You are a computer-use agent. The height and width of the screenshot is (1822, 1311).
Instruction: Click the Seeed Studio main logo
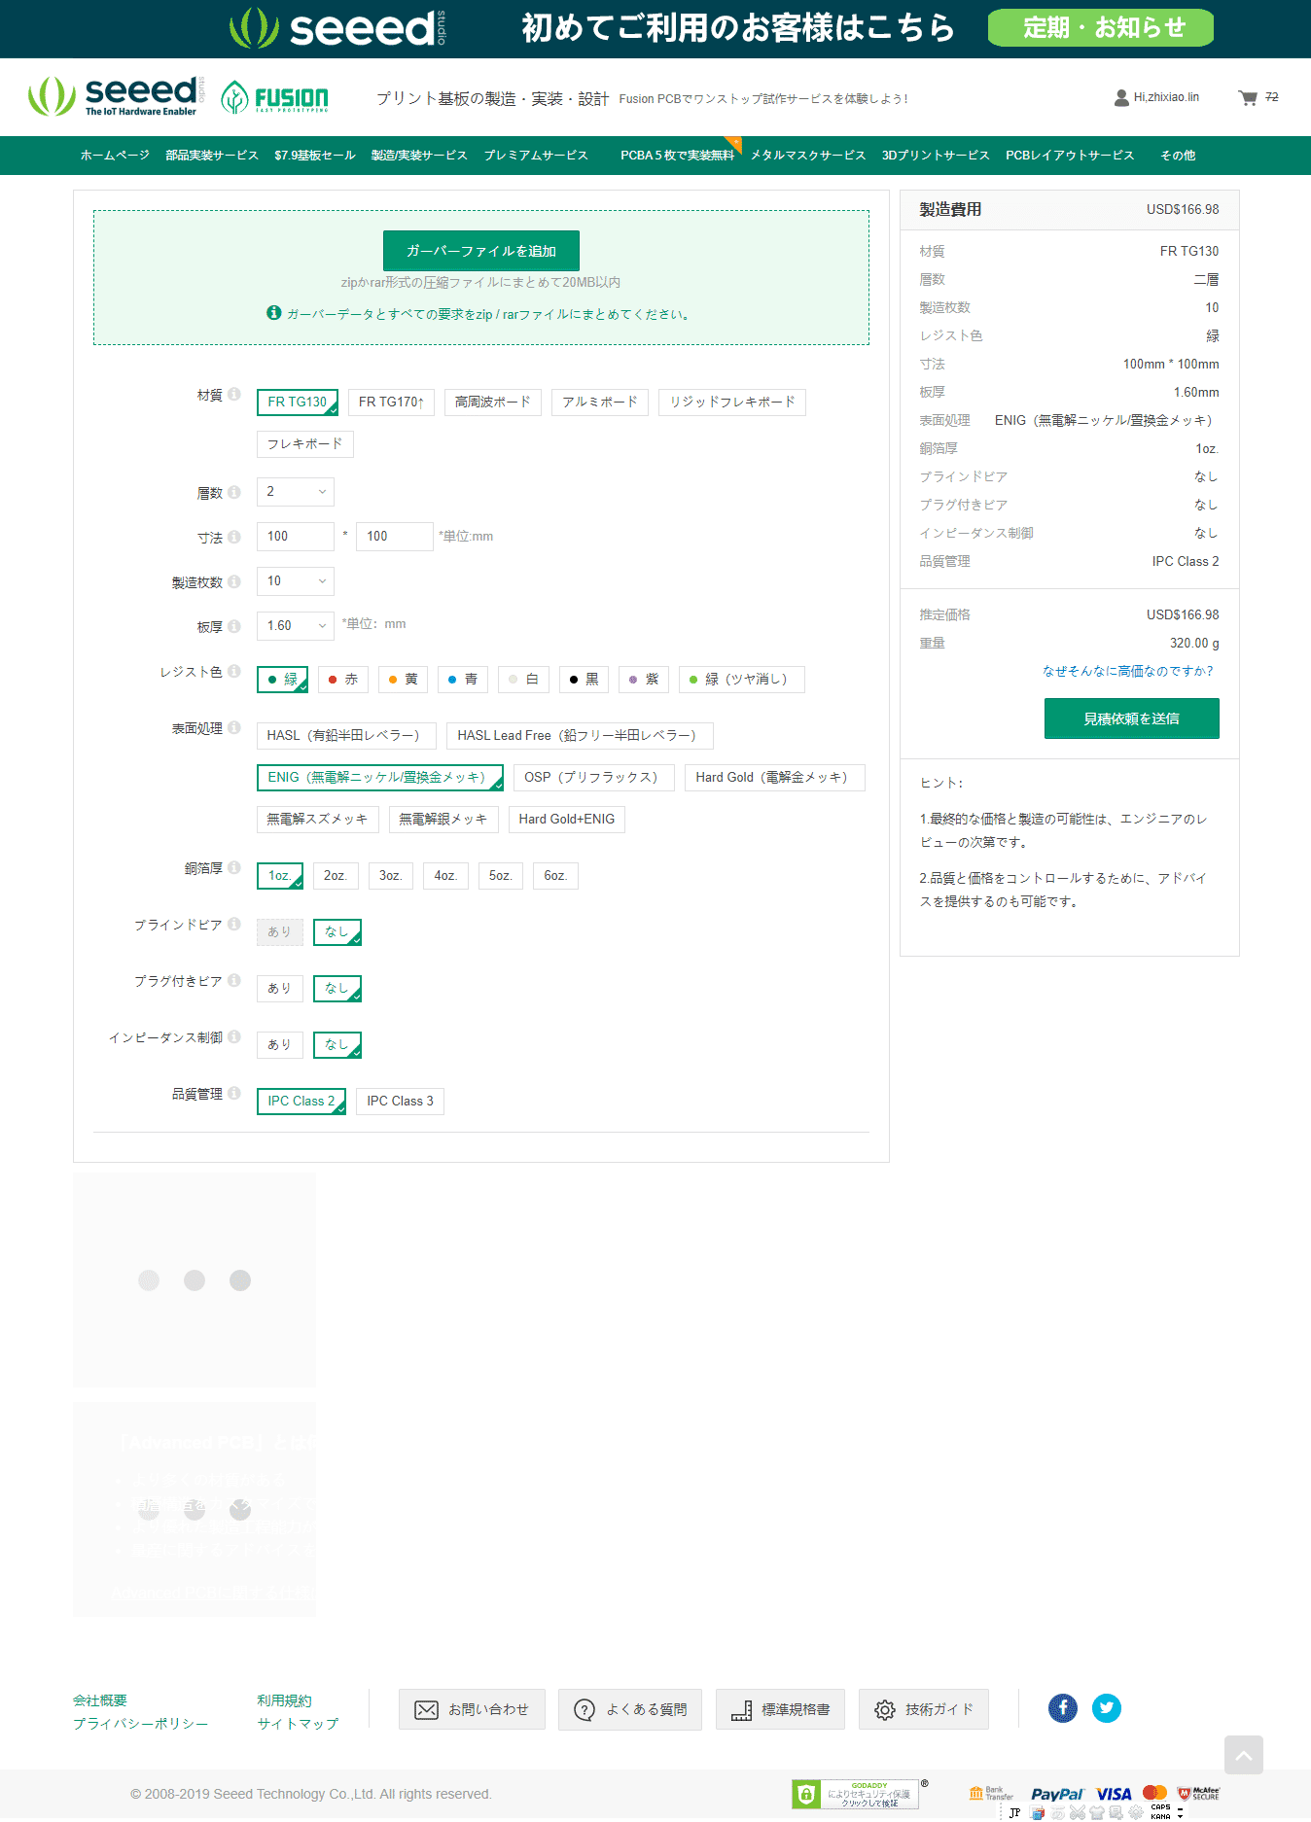click(116, 96)
